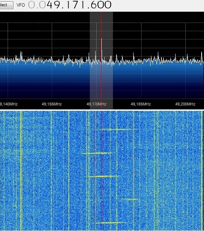
Task: Click the 49,155MHz frequency axis label
Action: [52, 104]
